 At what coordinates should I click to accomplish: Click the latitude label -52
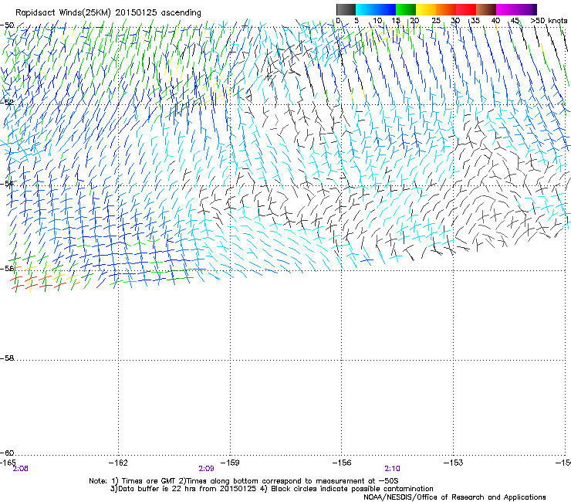click(7, 103)
